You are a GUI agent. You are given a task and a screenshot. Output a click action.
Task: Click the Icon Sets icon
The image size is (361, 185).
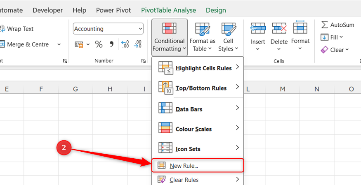point(165,148)
